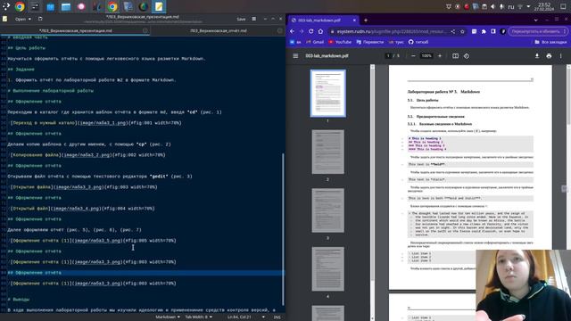This screenshot has height=321, width=571.
Task: Toggle the PDF viewer sidebar menu
Action: pyautogui.click(x=295, y=56)
